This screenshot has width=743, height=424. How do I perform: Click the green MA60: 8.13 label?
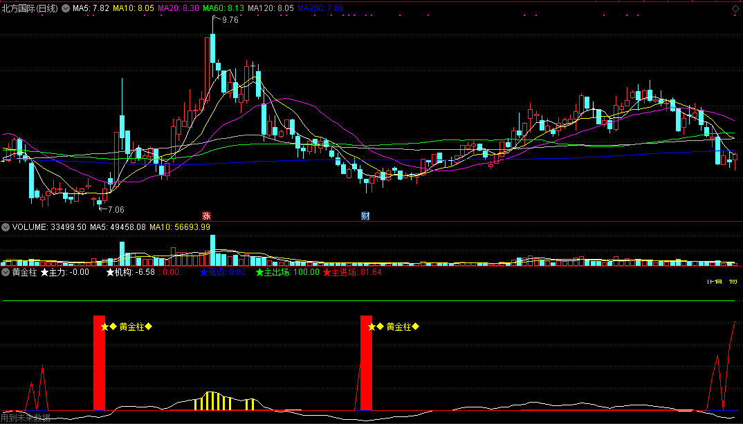(x=223, y=8)
